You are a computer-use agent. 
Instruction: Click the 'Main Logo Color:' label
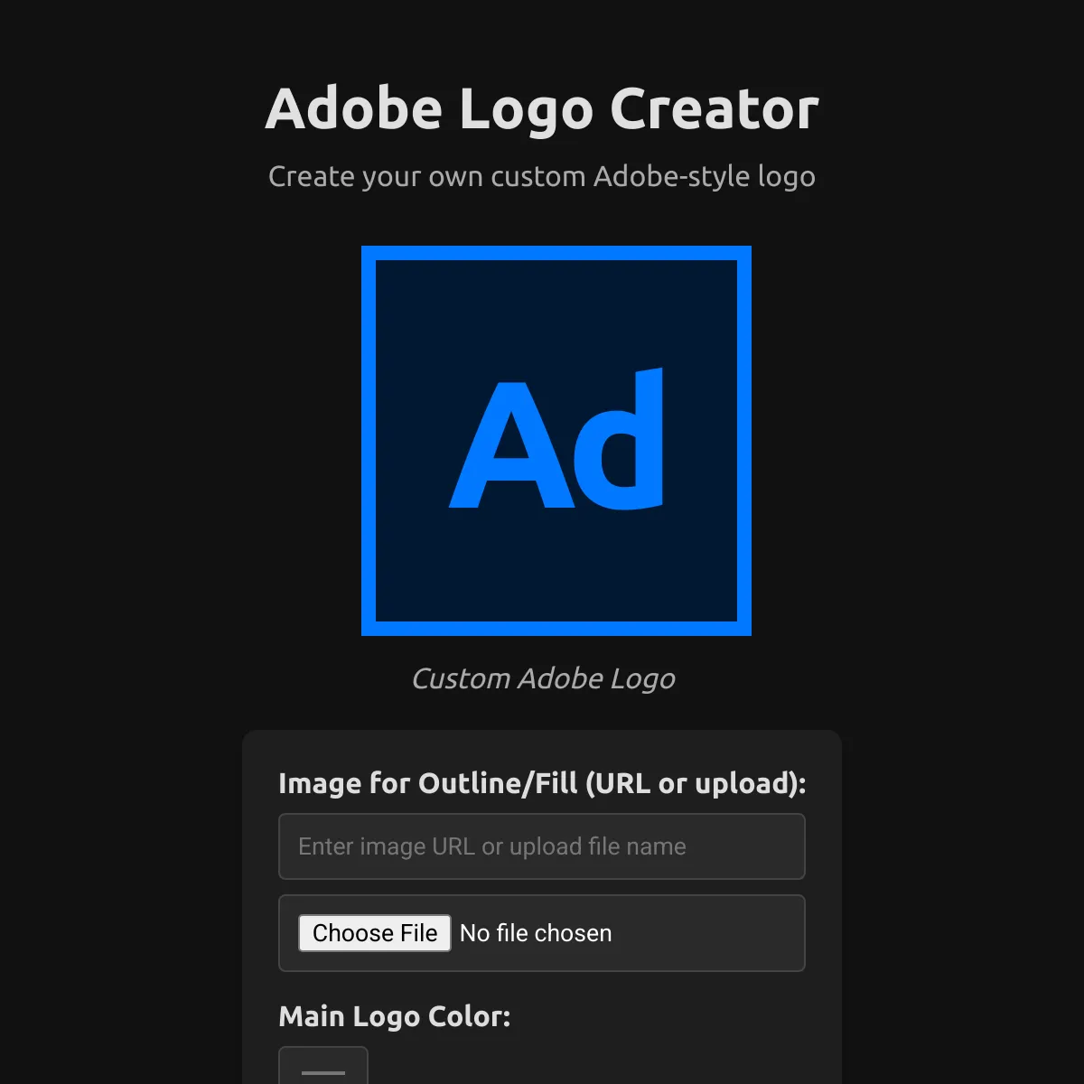click(395, 1016)
